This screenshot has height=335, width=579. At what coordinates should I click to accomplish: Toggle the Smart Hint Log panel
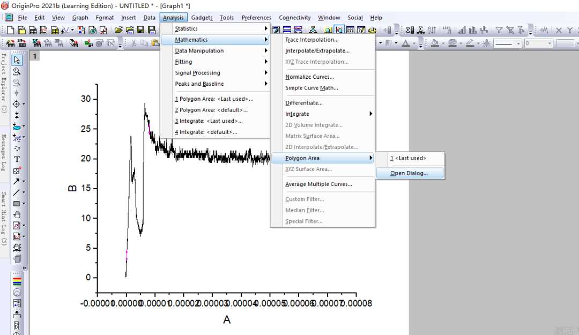click(4, 219)
